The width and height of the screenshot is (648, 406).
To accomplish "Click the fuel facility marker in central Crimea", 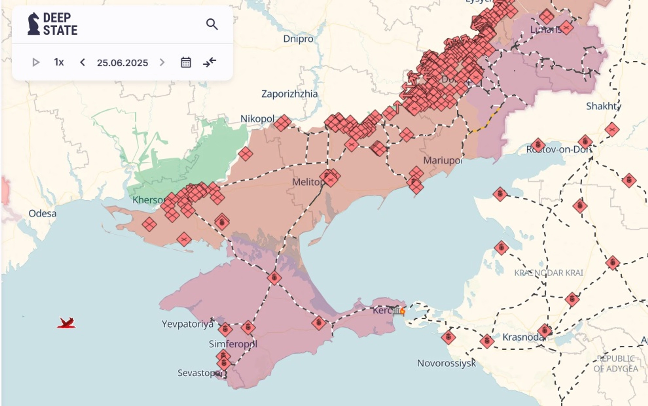I will coord(275,278).
